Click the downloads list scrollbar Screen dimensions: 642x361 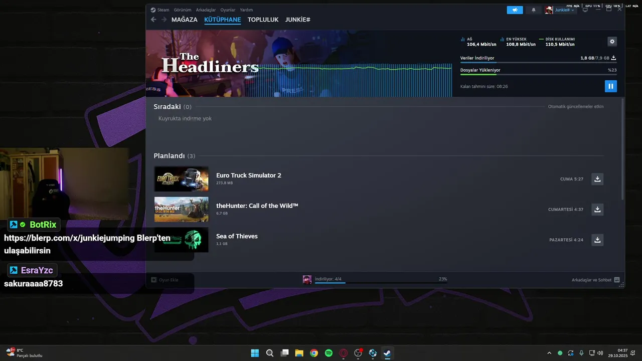[x=622, y=148]
